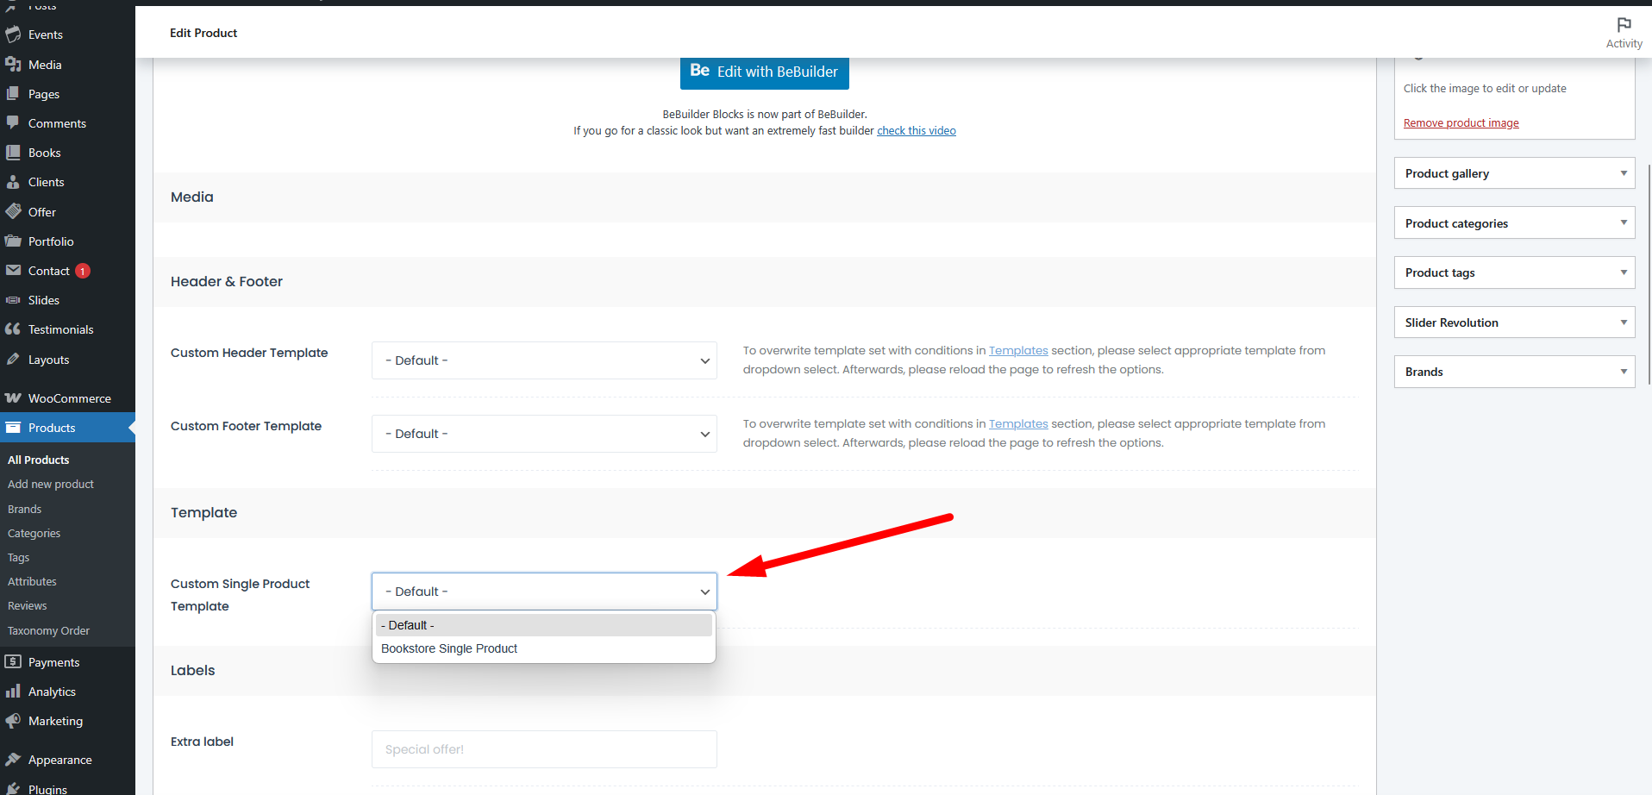Select the Analytics bar chart icon

(x=13, y=692)
